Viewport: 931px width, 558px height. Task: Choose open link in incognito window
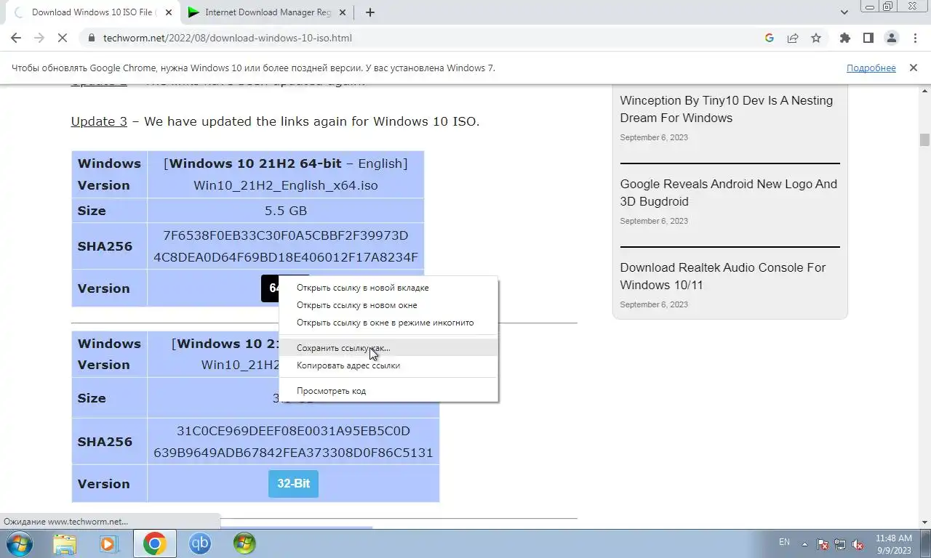pyautogui.click(x=389, y=323)
